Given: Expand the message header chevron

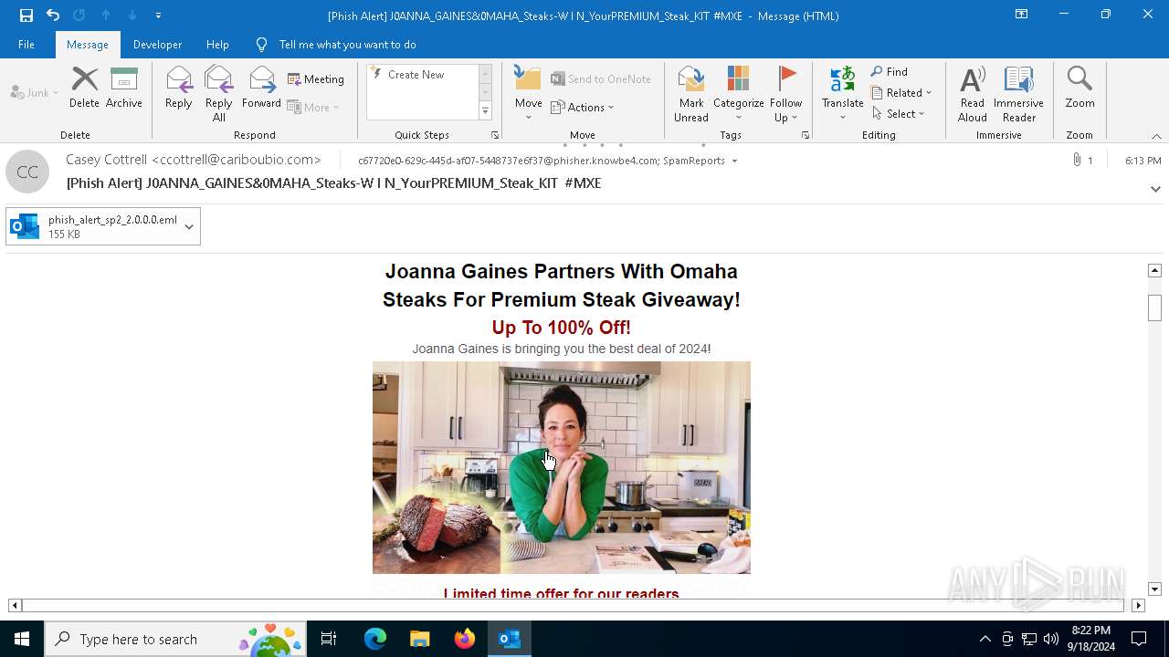Looking at the screenshot, I should [1155, 189].
